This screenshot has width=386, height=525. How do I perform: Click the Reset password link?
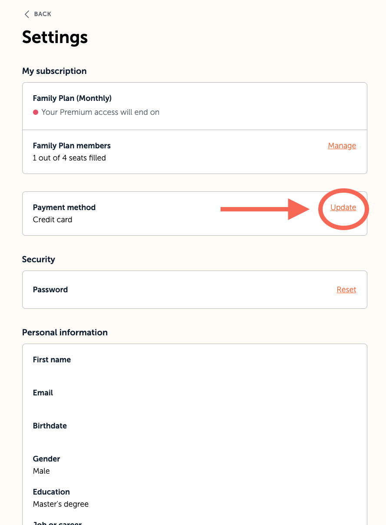pos(346,290)
